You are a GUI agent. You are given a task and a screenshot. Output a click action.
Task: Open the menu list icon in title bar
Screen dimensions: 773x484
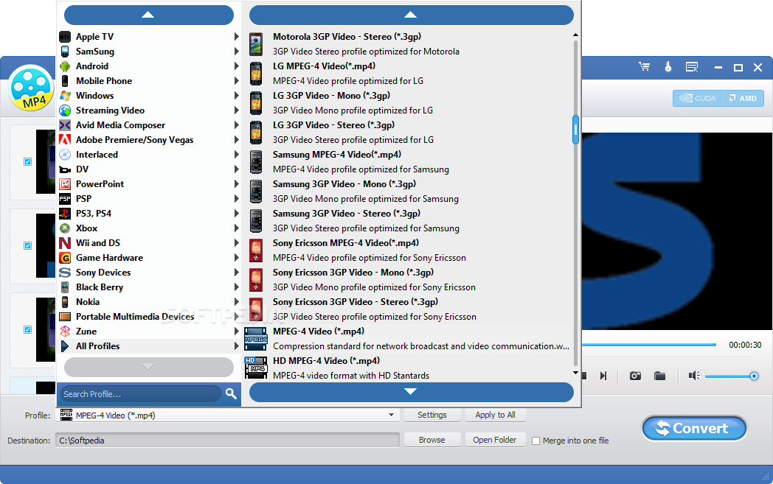pyautogui.click(x=692, y=67)
